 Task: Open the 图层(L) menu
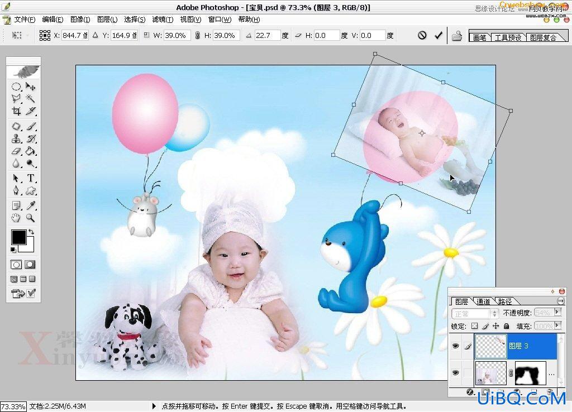coord(107,20)
